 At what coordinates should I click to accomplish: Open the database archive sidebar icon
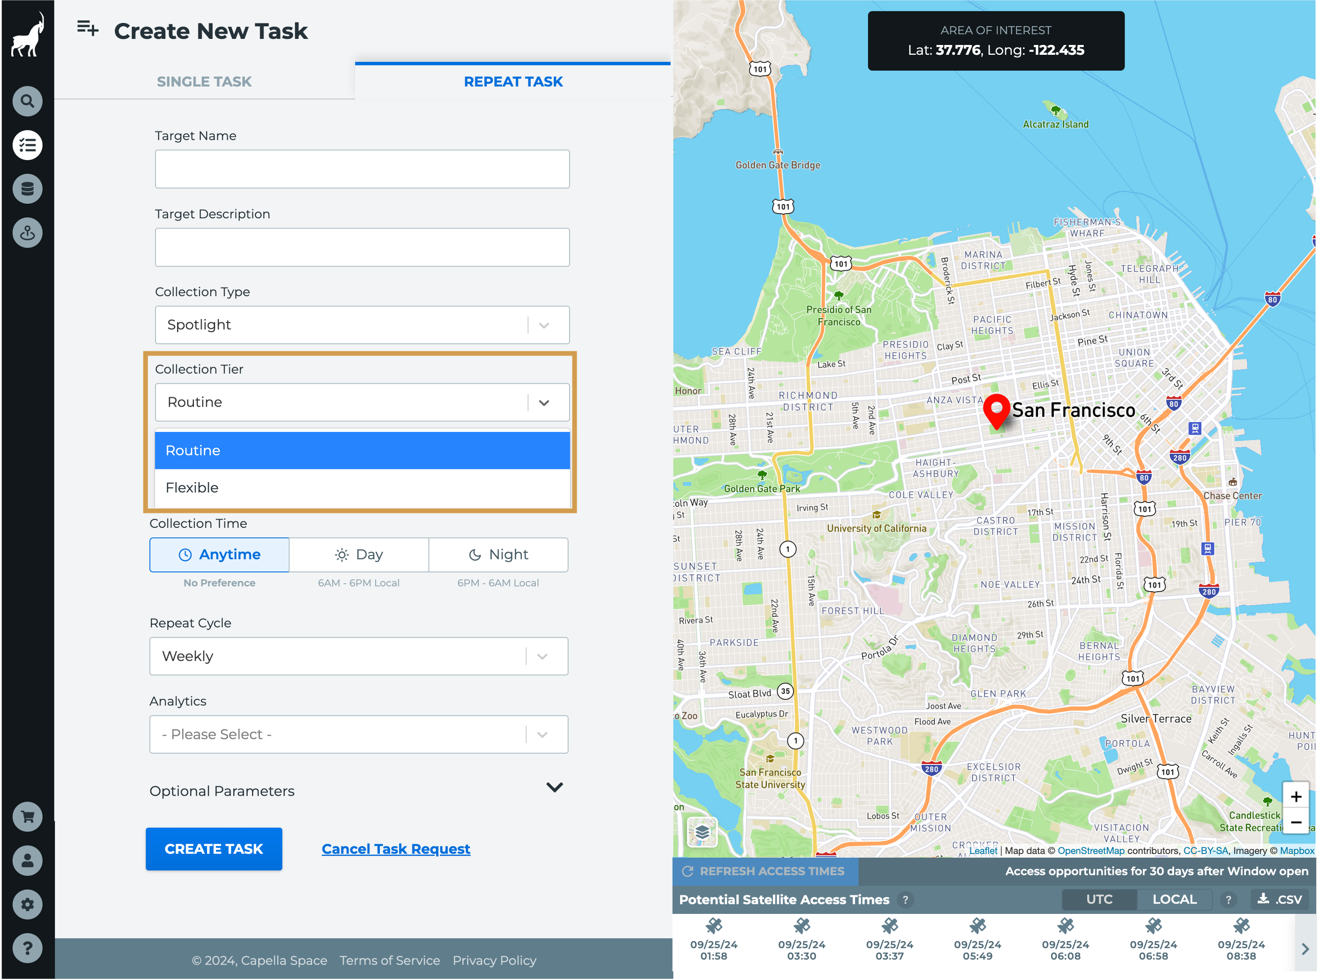(x=27, y=189)
